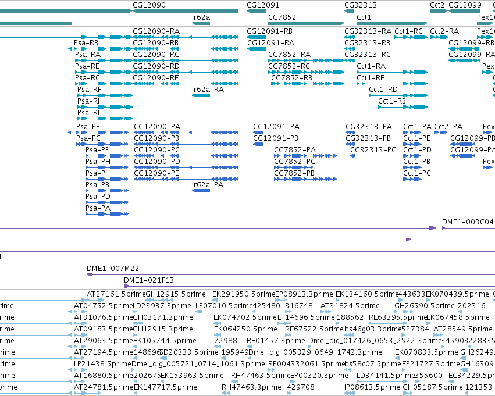Click transcript CG32313-RB label

(x=367, y=43)
